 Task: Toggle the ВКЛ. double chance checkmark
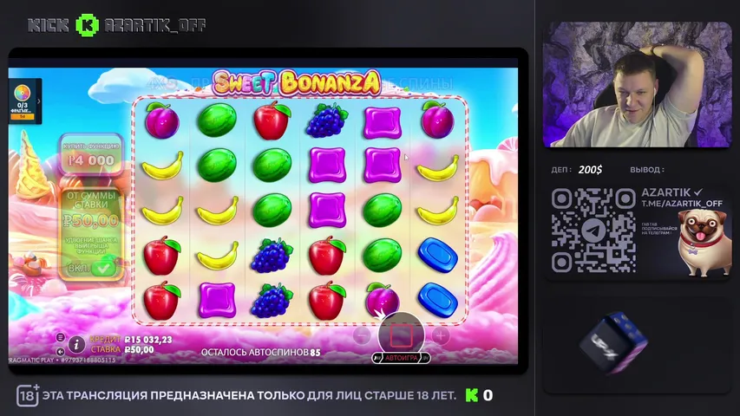[103, 268]
